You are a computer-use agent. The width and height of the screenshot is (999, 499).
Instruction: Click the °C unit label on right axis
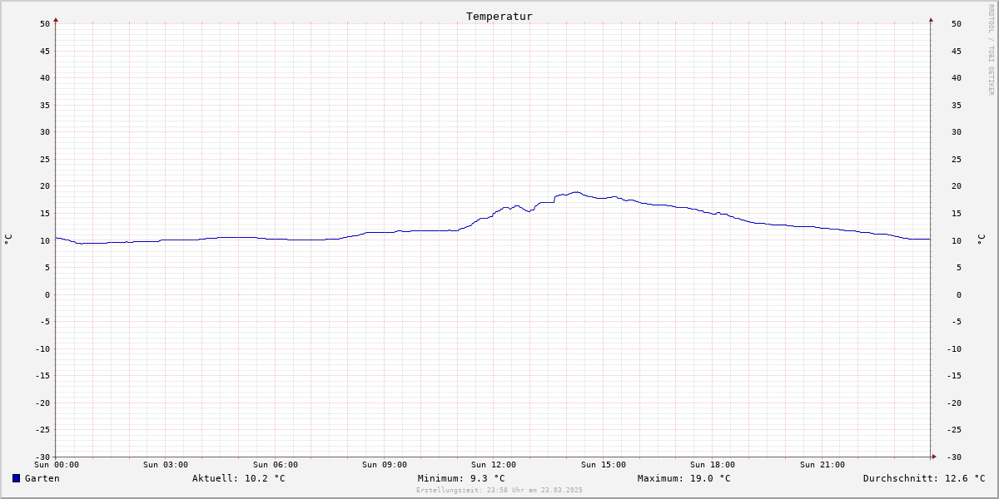[982, 240]
